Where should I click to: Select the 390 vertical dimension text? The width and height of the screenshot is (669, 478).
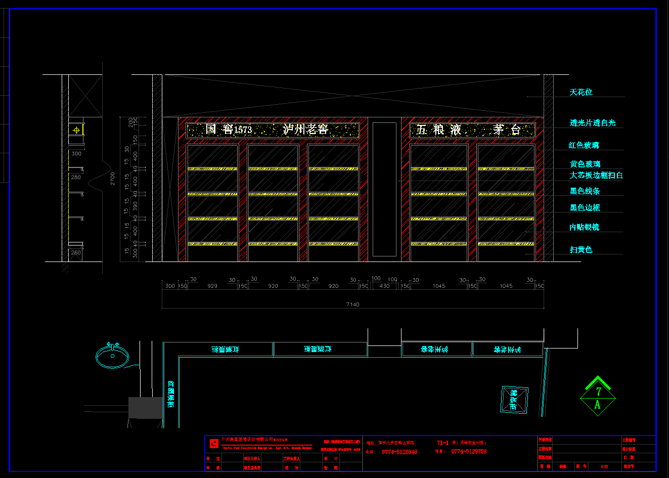click(x=135, y=206)
